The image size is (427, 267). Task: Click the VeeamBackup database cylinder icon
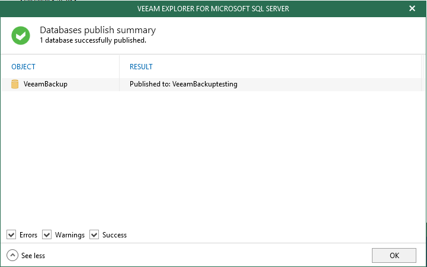[x=15, y=84]
